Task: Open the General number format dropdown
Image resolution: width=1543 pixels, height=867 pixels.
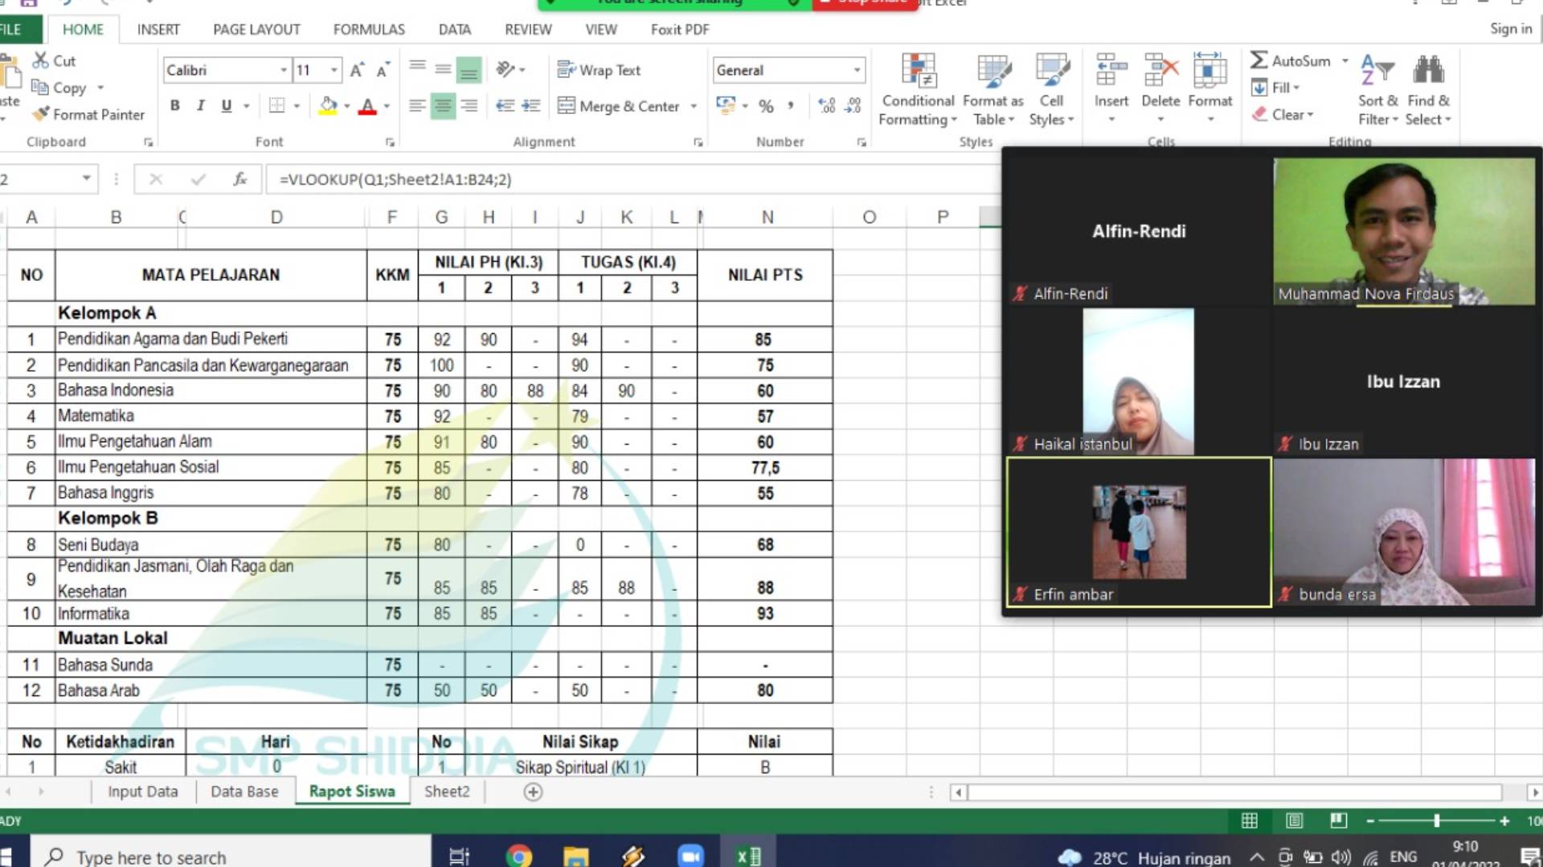Action: click(857, 70)
